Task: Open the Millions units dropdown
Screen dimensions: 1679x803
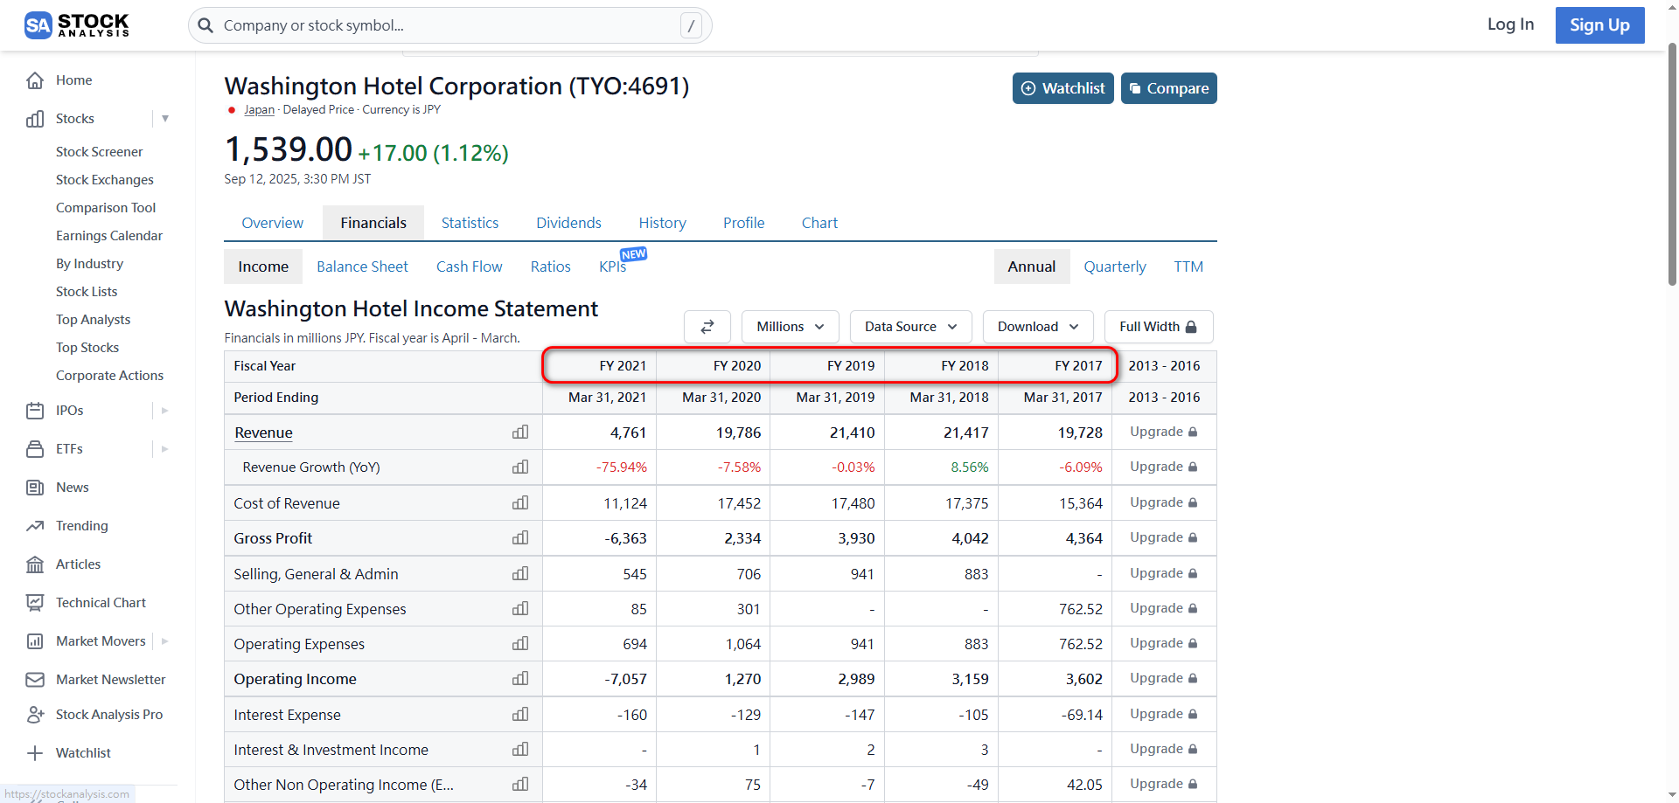Action: click(x=791, y=327)
